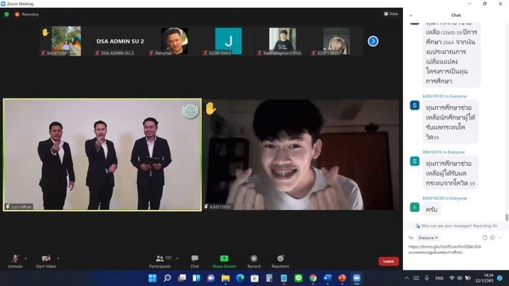Open Windows taskbar search
Viewport: 509px width, 286px height.
tap(167, 278)
